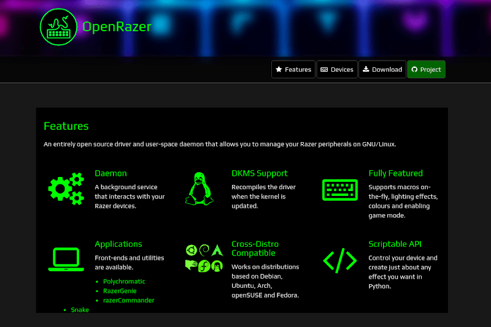491x327 pixels.
Task: Click the openSUSE chameleon logo
Action: pyautogui.click(x=191, y=265)
